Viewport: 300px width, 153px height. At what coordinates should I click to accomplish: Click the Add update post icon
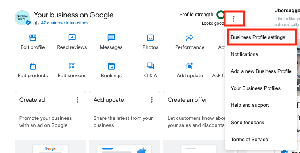point(190,66)
